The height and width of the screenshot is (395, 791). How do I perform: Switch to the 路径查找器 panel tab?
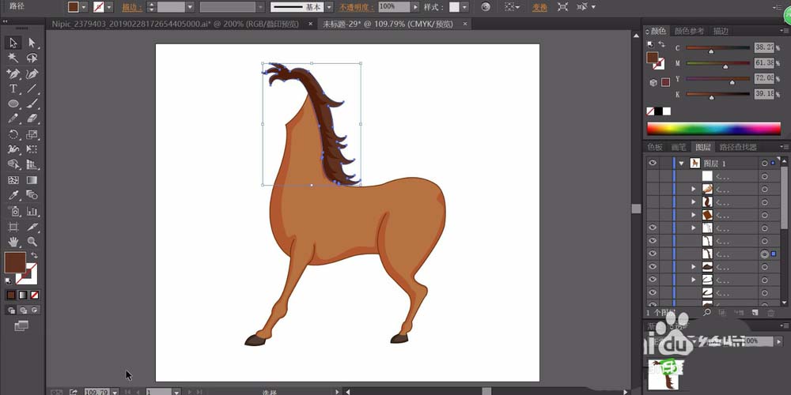(737, 147)
